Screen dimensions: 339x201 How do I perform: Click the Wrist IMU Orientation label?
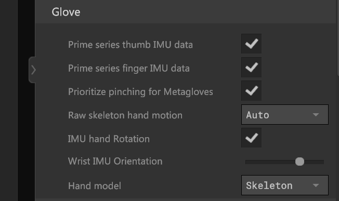click(115, 162)
